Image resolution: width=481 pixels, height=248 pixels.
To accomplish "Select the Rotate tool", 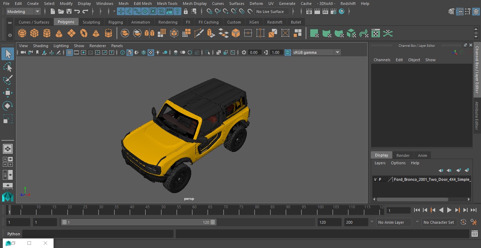I will click(8, 106).
